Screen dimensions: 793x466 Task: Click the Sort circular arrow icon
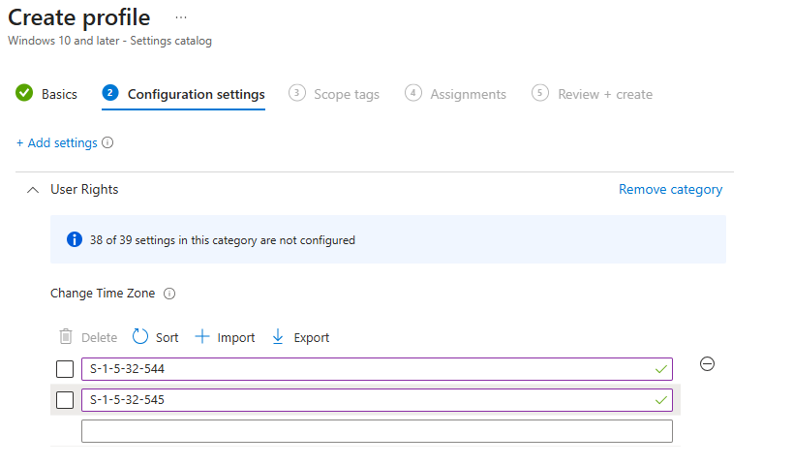(x=140, y=336)
